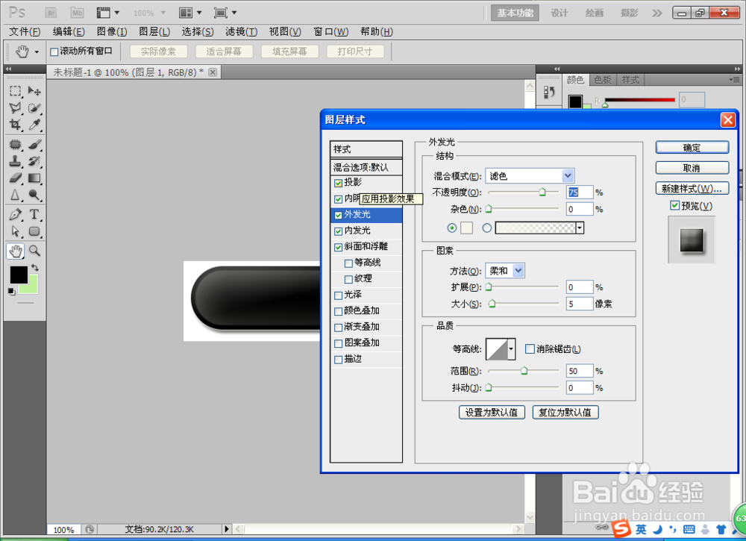Image resolution: width=746 pixels, height=541 pixels.
Task: Click the Sogou input method logo
Action: coord(622,528)
